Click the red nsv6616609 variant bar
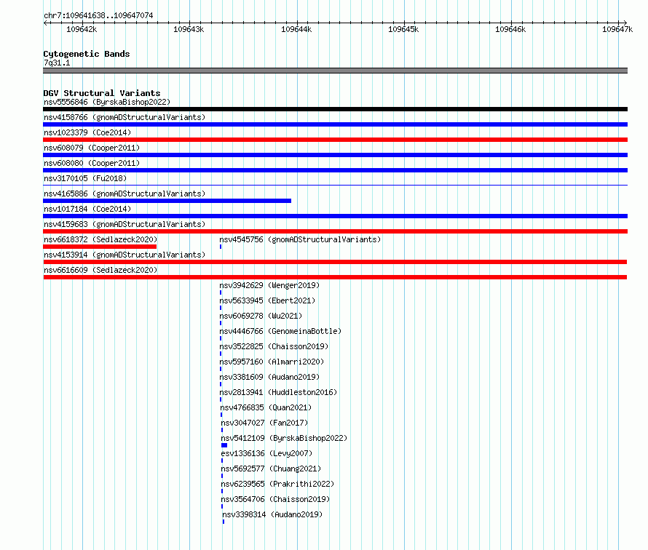This screenshot has height=550, width=648. [335, 277]
